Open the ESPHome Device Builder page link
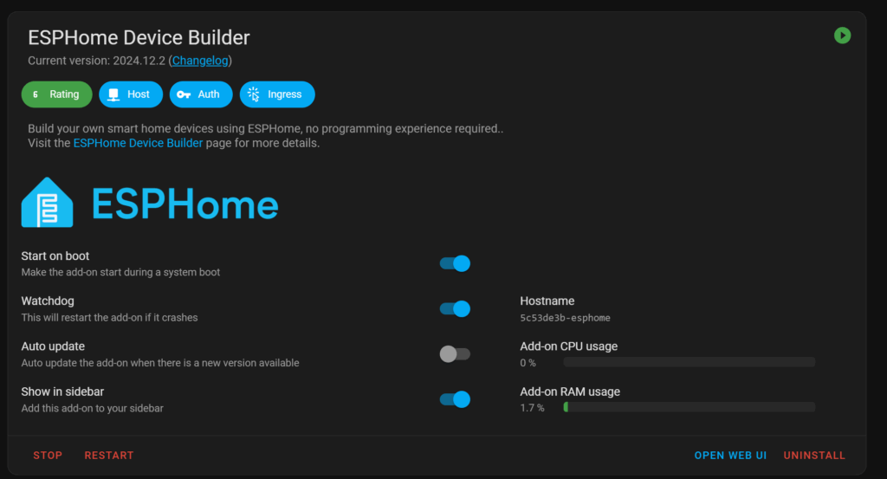The image size is (887, 479). (138, 143)
